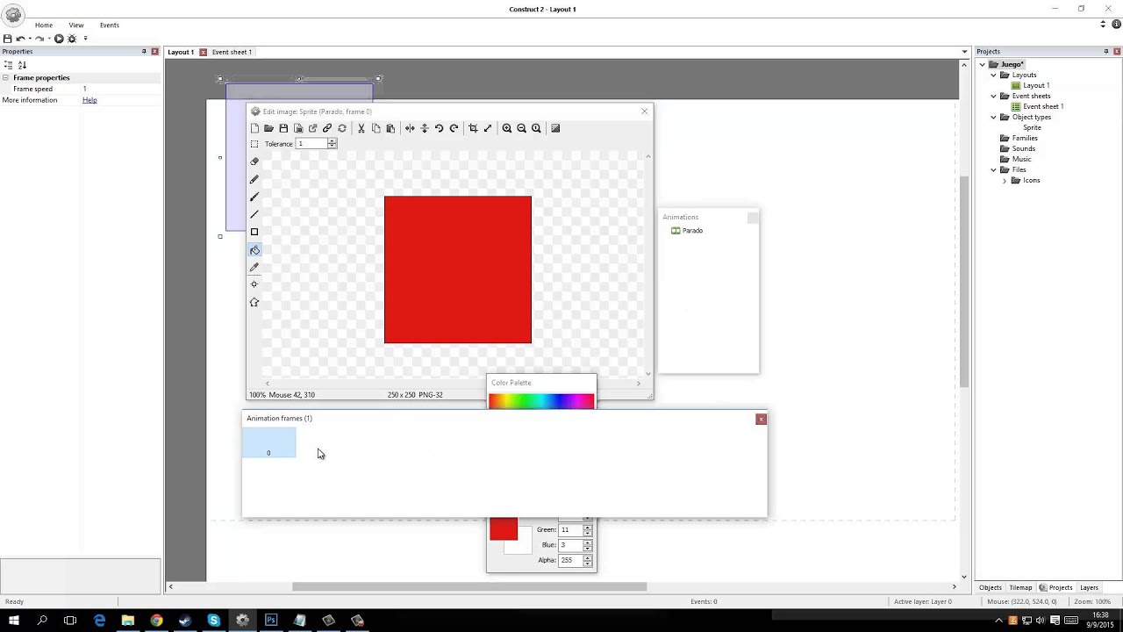
Task: Cut the selection in image editor
Action: 361,128
